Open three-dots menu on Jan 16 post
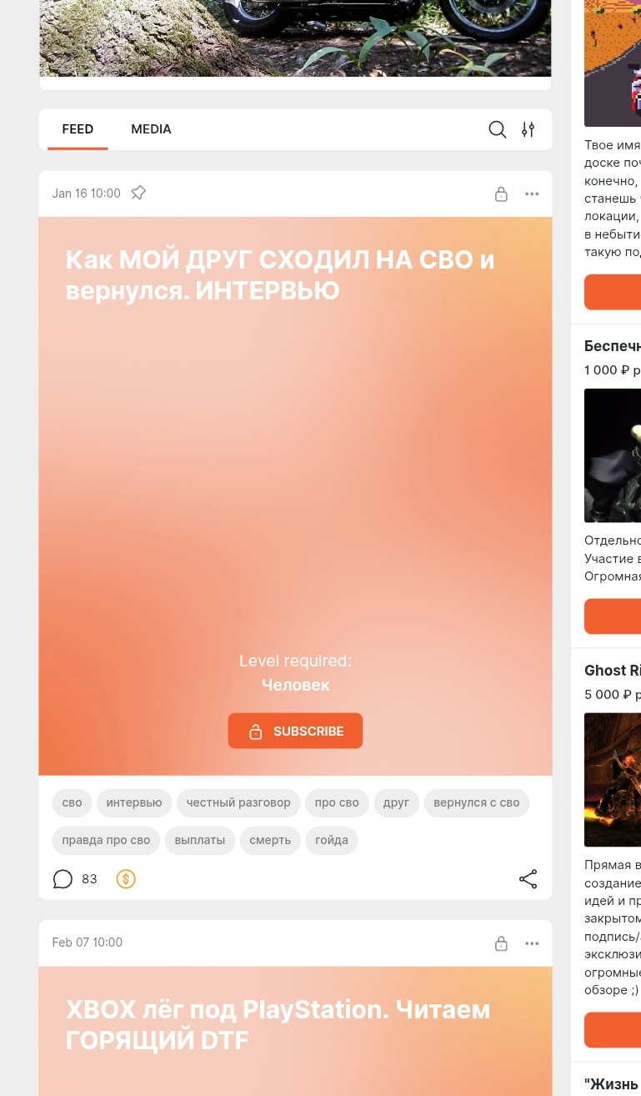The width and height of the screenshot is (641, 1096). 532,194
